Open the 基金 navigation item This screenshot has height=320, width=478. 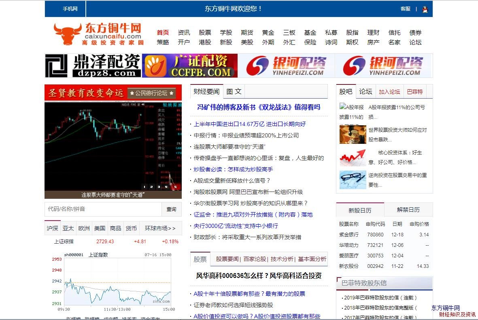pos(310,33)
